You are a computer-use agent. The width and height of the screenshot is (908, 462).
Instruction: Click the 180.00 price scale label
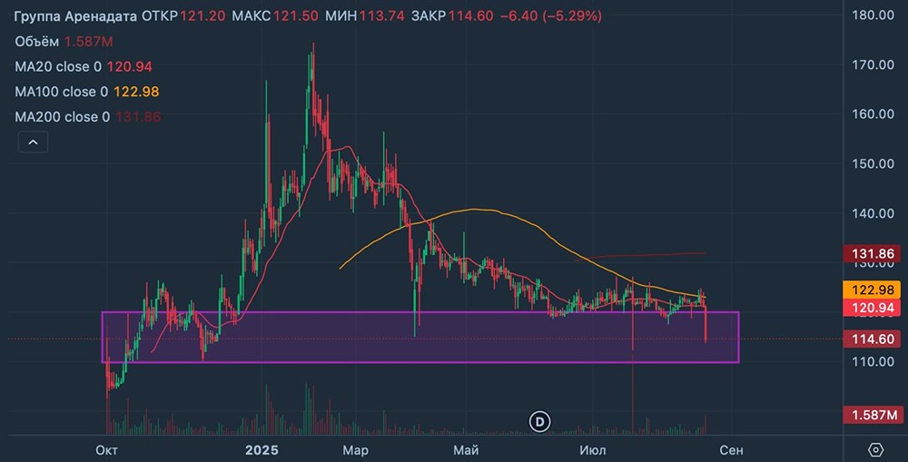click(873, 15)
